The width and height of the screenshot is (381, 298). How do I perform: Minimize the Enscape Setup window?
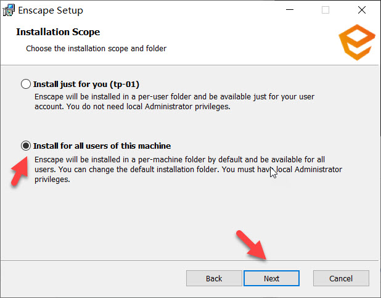[290, 10]
